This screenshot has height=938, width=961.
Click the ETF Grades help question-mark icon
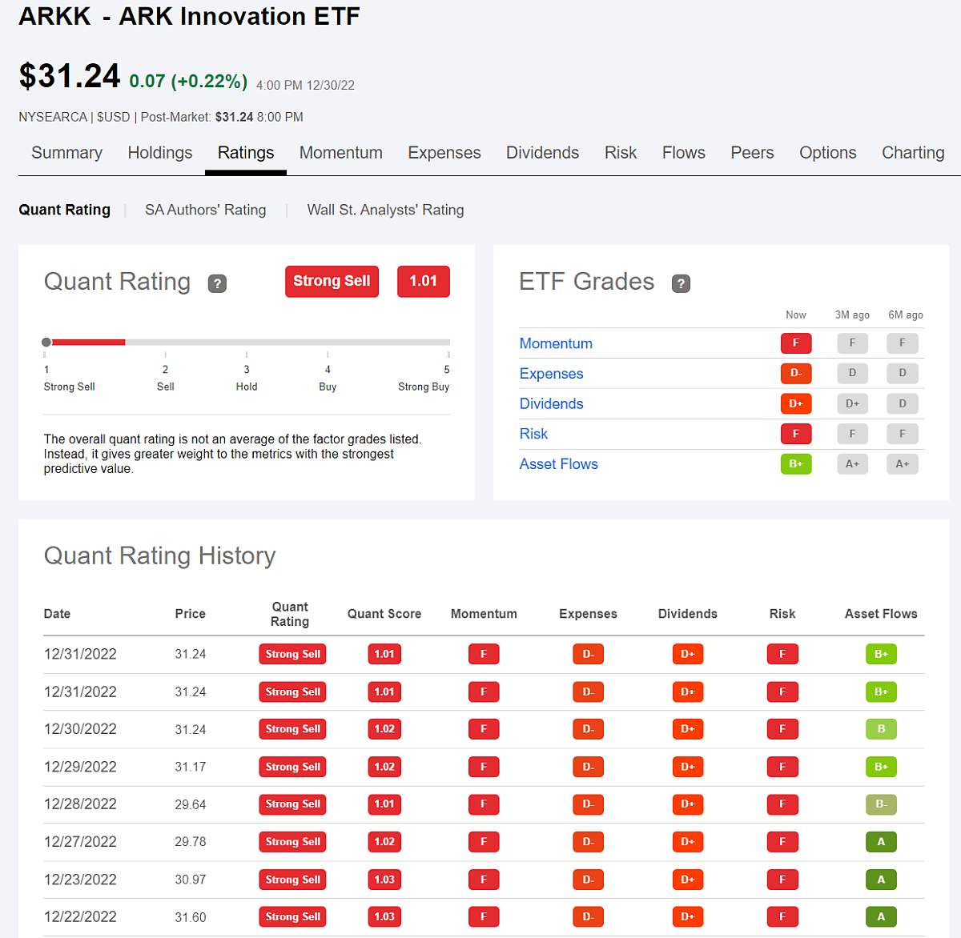coord(681,283)
